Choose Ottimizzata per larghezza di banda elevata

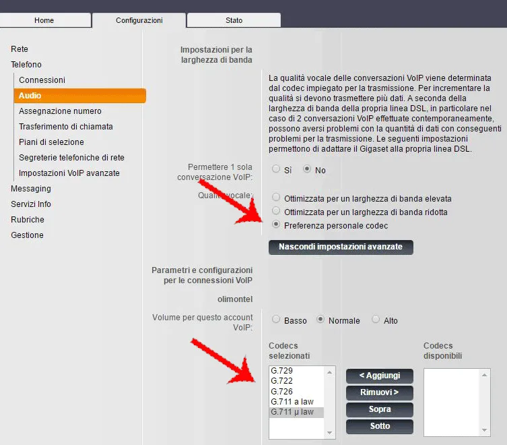pos(276,198)
